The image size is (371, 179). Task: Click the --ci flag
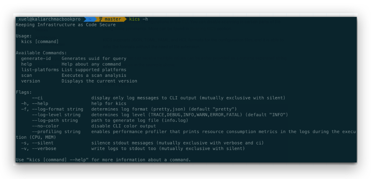37,98
